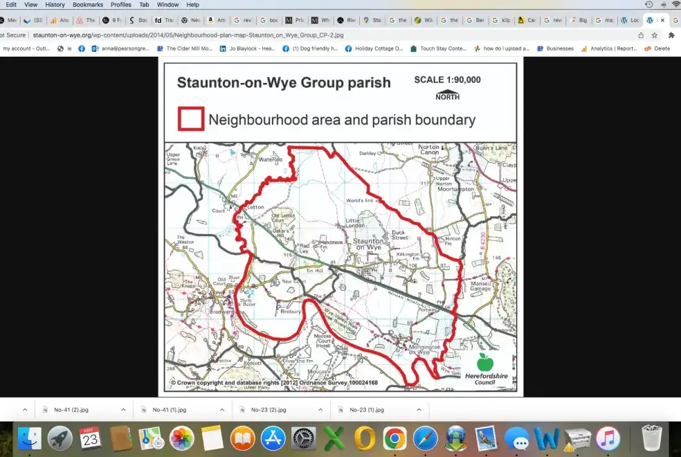
Task: Expand options for No-41 (2).jpg download
Action: tap(124, 409)
